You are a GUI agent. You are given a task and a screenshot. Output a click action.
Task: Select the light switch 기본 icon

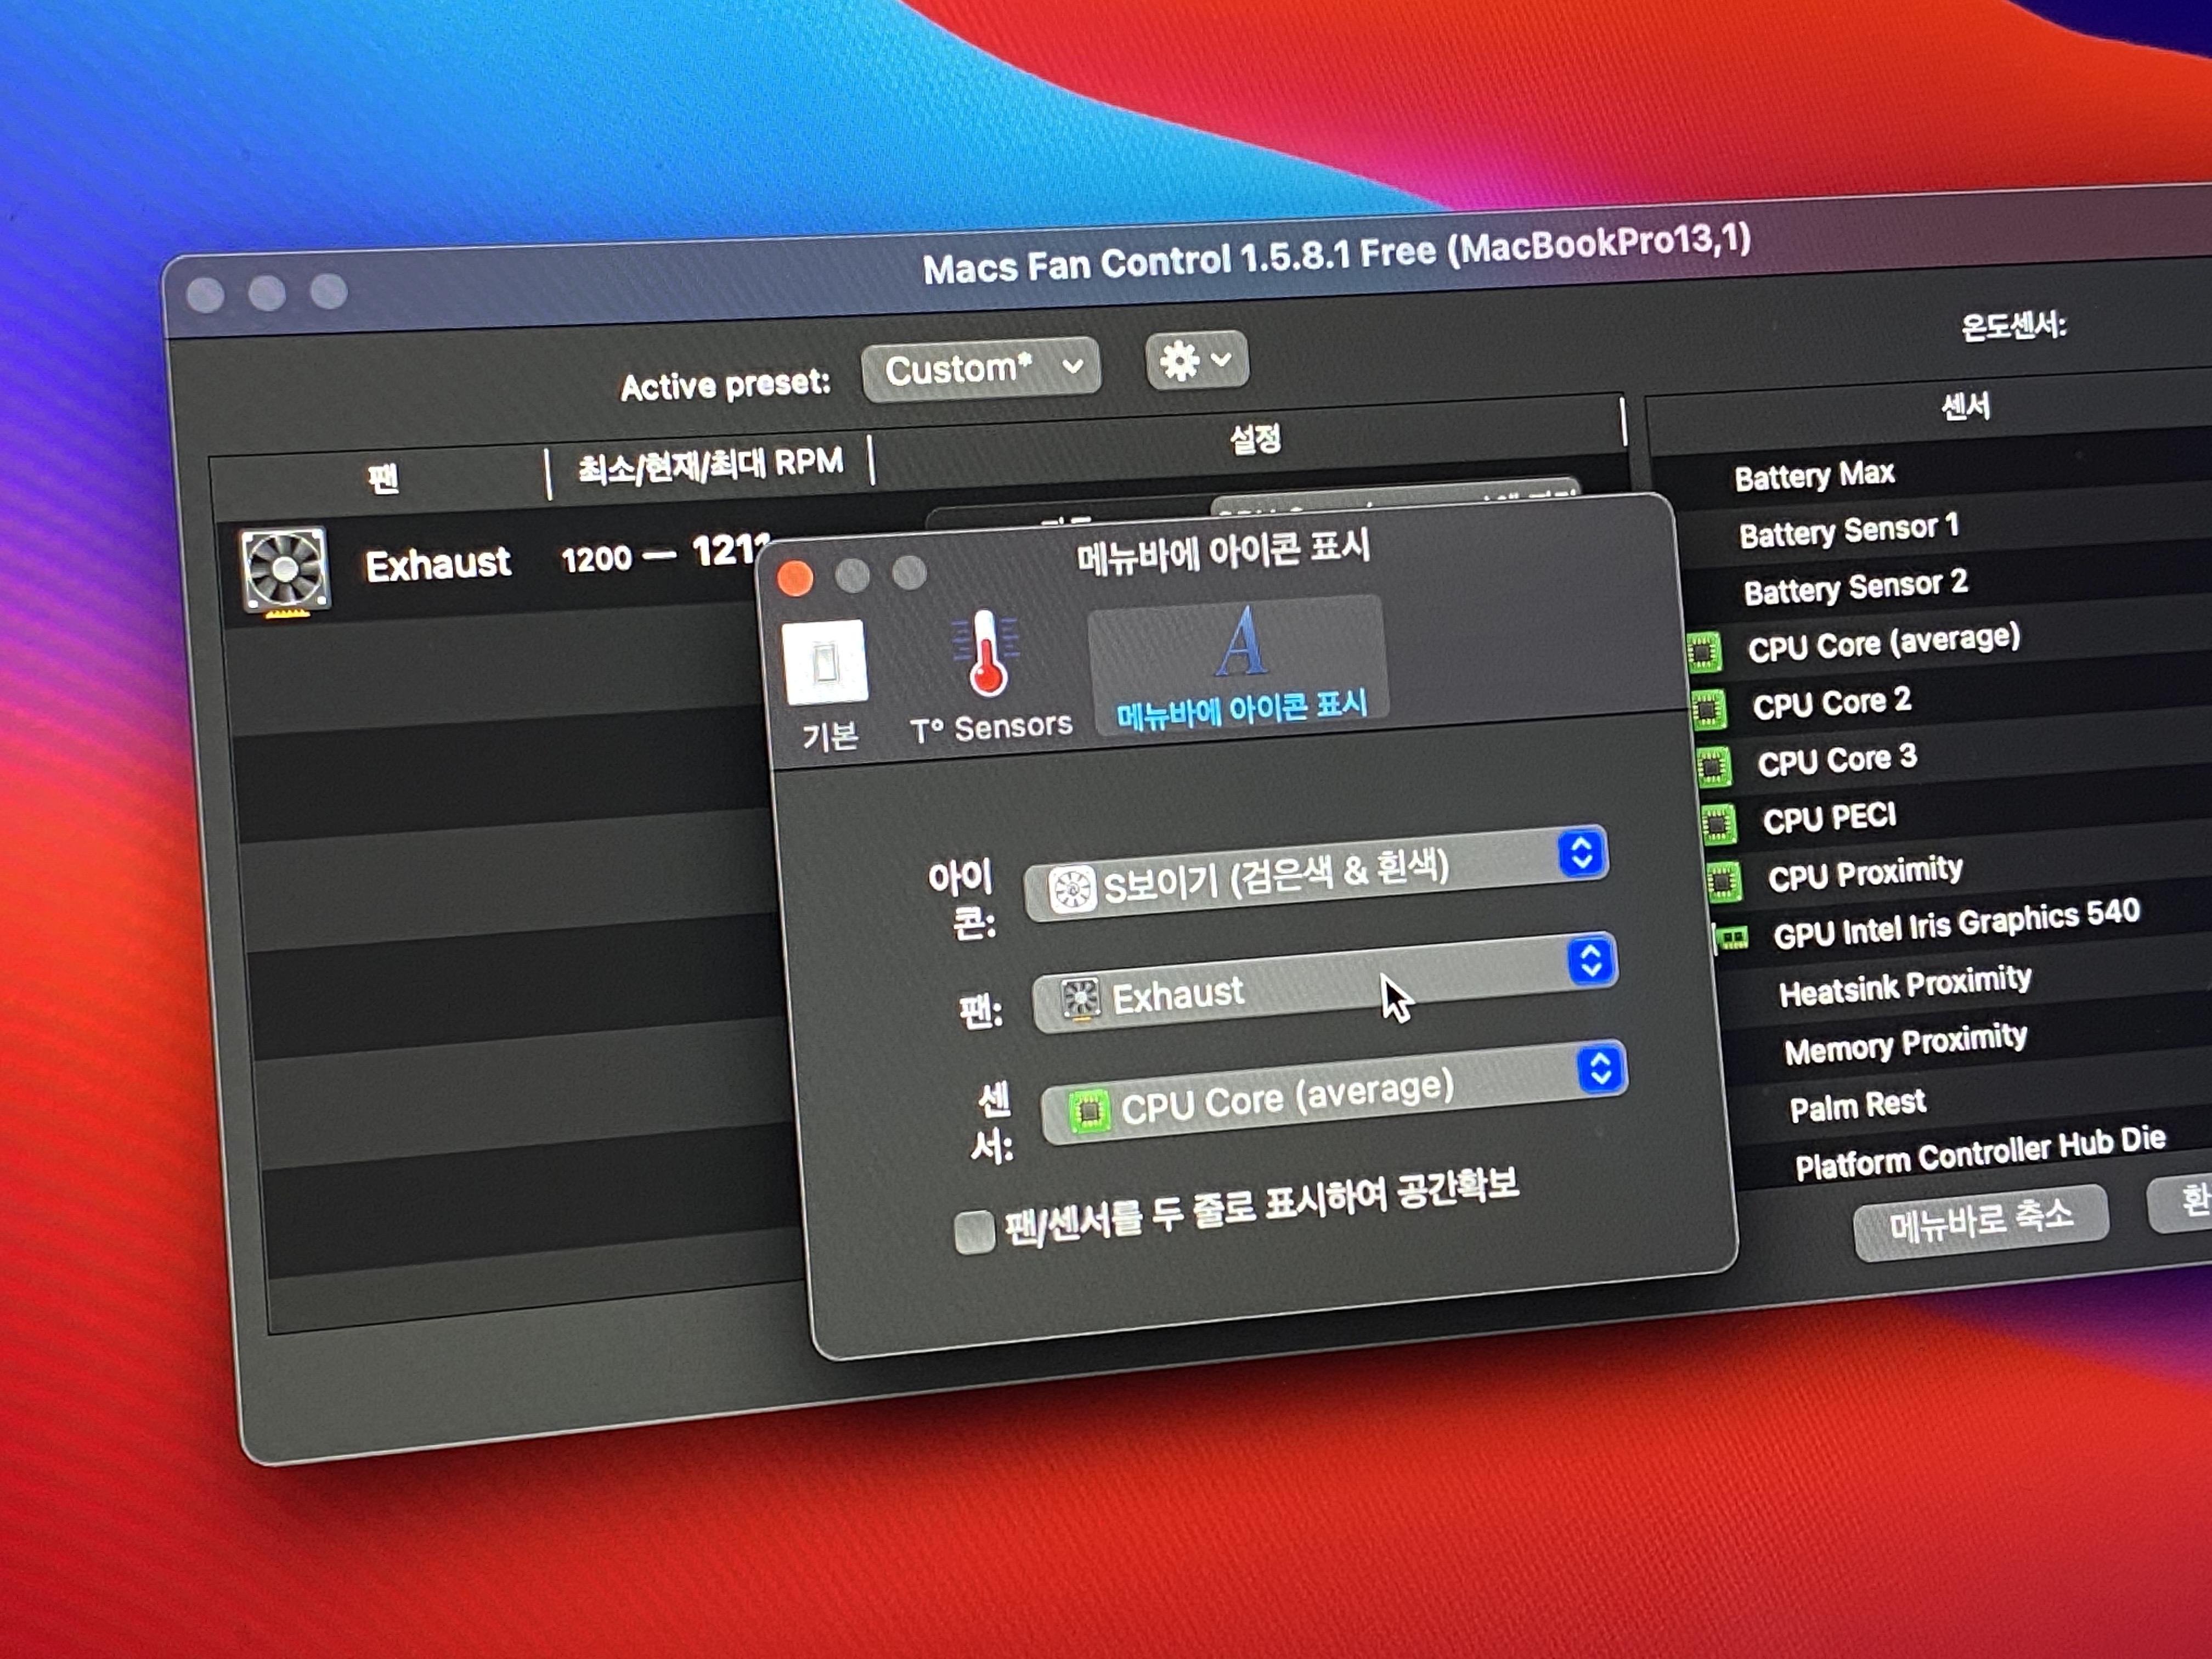[x=825, y=662]
